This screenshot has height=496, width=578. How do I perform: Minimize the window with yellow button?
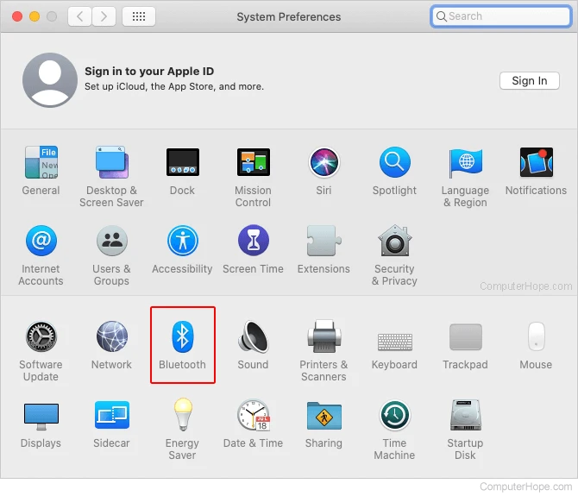coord(35,16)
